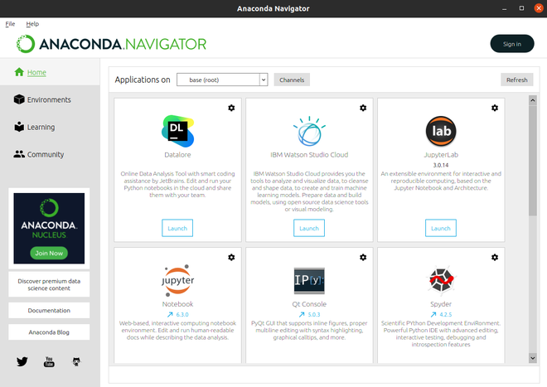Click the IBM Watson Studio Cloud logo
This screenshot has width=547, height=387.
coord(309,131)
